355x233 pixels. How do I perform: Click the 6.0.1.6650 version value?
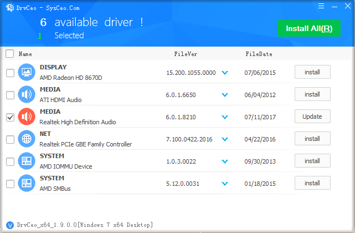181,95
